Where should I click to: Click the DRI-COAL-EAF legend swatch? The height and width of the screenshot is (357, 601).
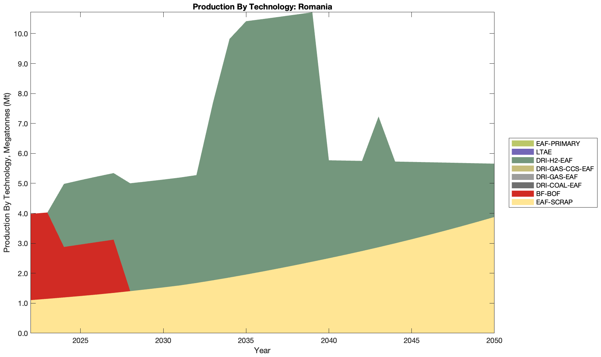[522, 185]
